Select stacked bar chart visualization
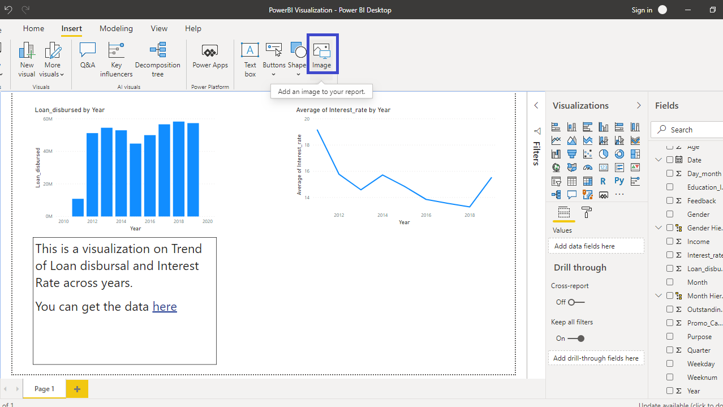723x407 pixels. (556, 127)
